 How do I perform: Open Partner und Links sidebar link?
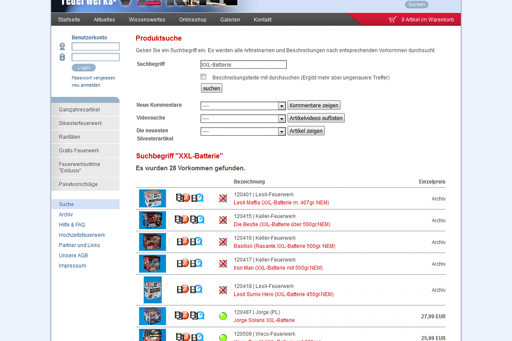(x=79, y=245)
